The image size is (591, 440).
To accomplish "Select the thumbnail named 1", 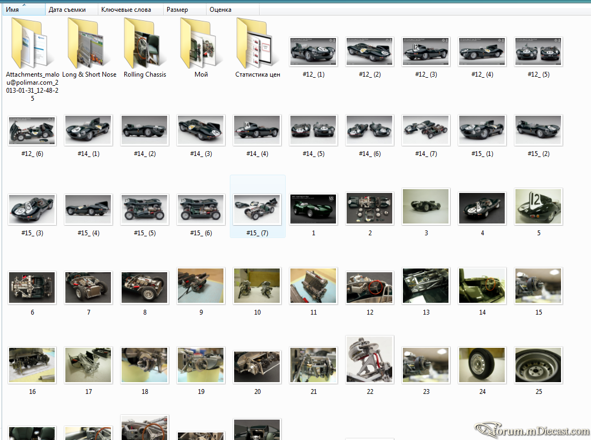I will (313, 209).
